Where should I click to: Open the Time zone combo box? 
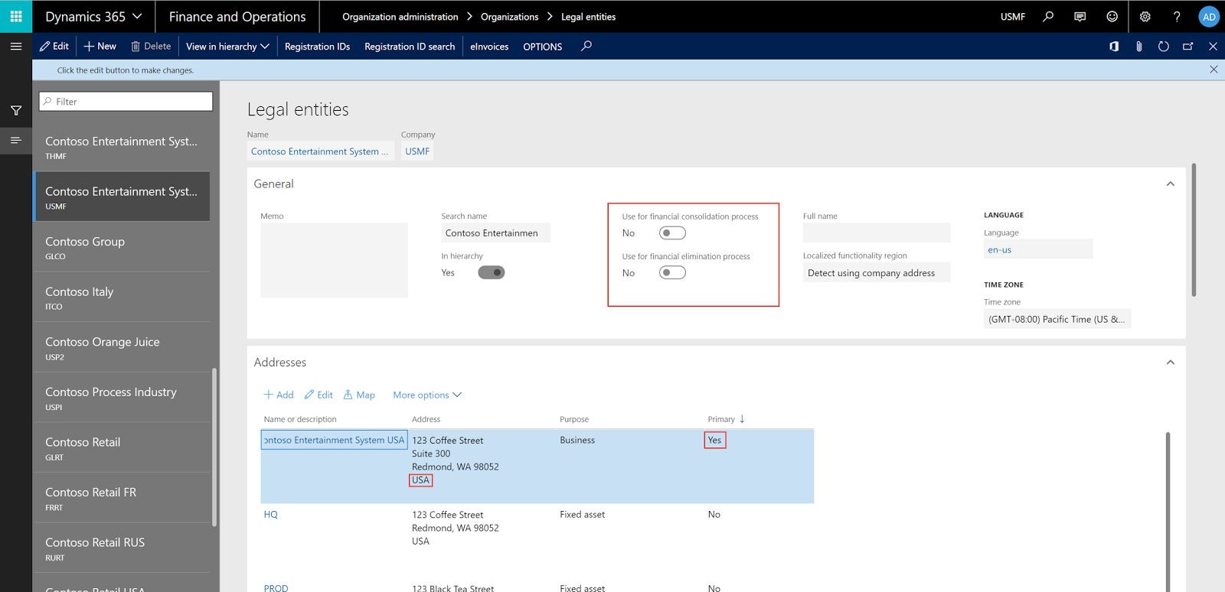pyautogui.click(x=1057, y=319)
